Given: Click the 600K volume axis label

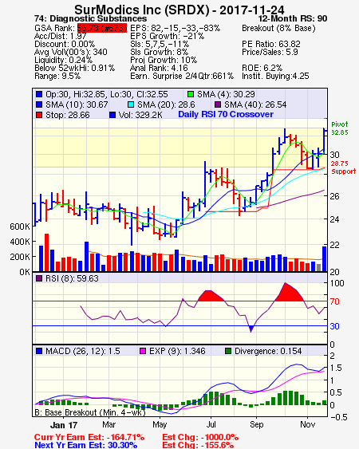Looking at the screenshot, I should (20, 226).
